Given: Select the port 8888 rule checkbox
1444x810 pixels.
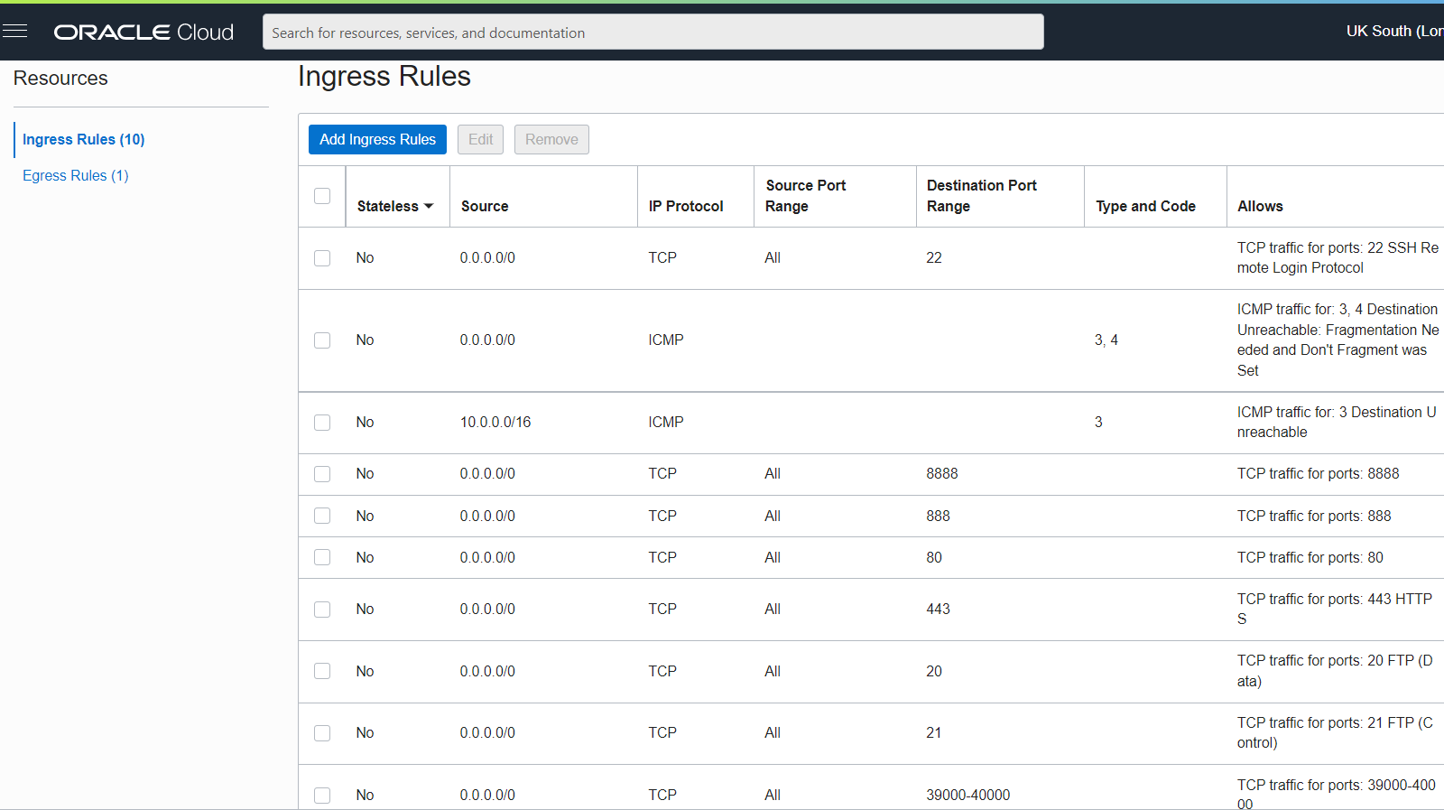Looking at the screenshot, I should click(322, 474).
